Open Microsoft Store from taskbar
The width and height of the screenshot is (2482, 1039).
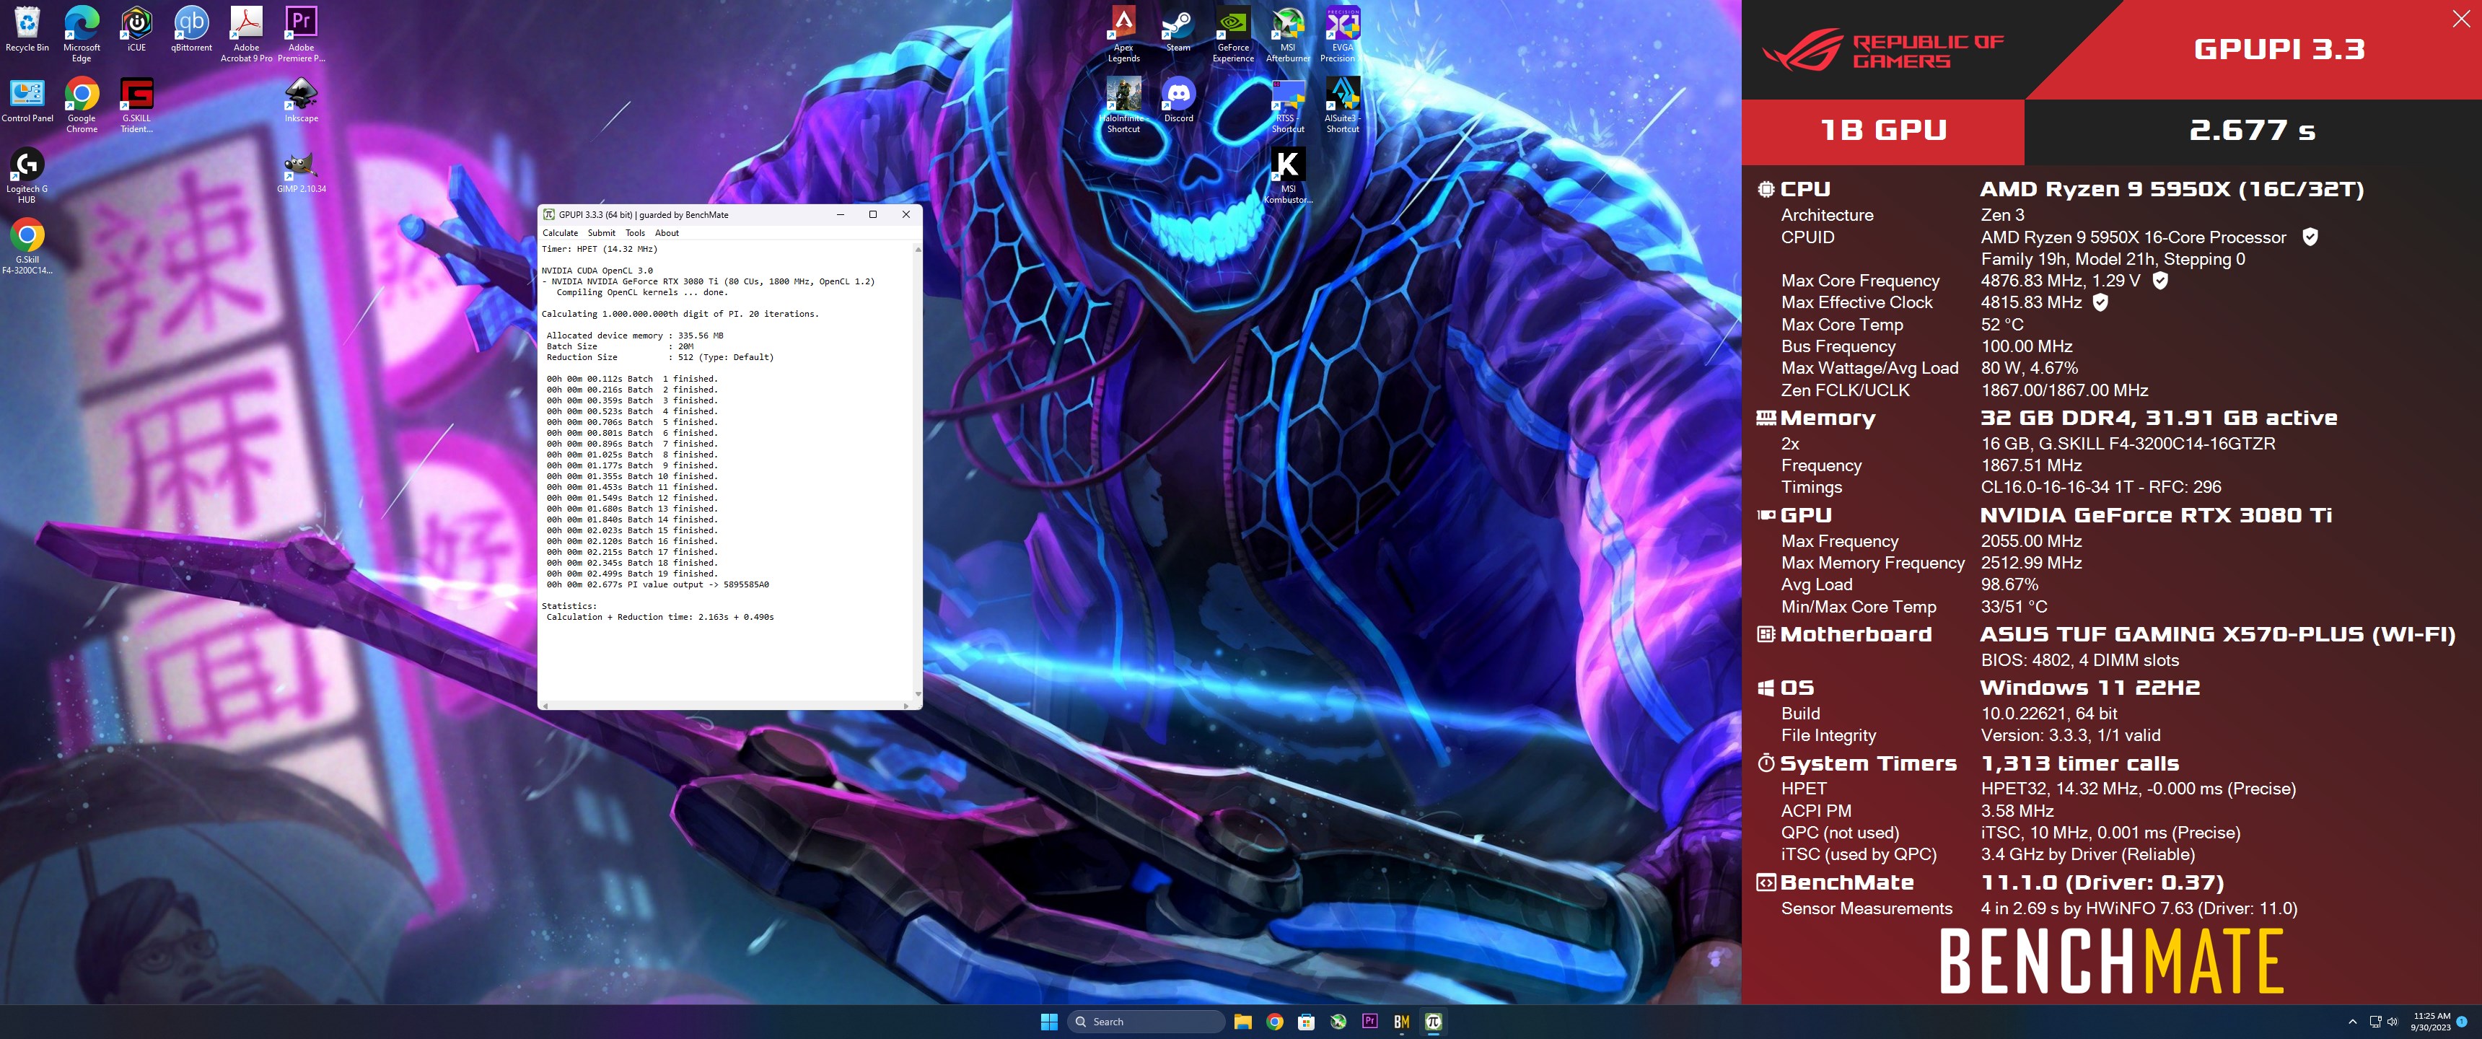pos(1307,1022)
